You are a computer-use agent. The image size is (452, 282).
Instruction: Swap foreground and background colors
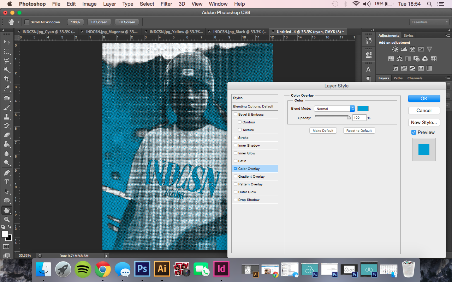point(10,227)
